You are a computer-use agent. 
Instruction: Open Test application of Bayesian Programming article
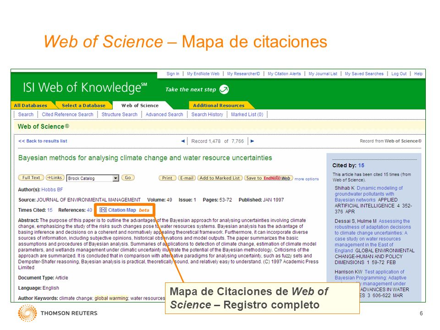[370, 278]
